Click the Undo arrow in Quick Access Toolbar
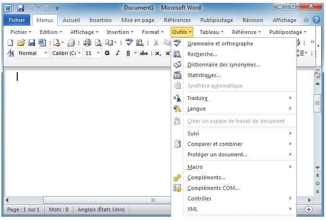The image size is (326, 220). pyautogui.click(x=31, y=8)
